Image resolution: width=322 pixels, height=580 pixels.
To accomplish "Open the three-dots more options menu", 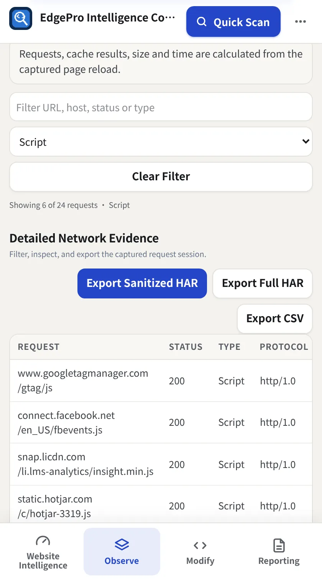I will (x=301, y=21).
